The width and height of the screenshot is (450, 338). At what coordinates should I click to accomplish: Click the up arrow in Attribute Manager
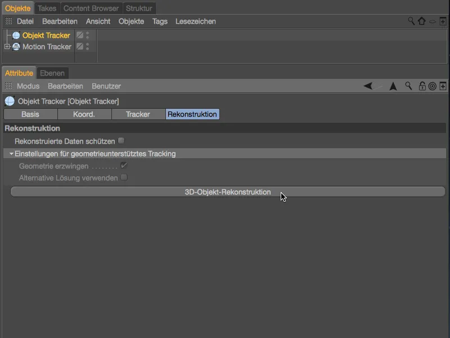393,86
